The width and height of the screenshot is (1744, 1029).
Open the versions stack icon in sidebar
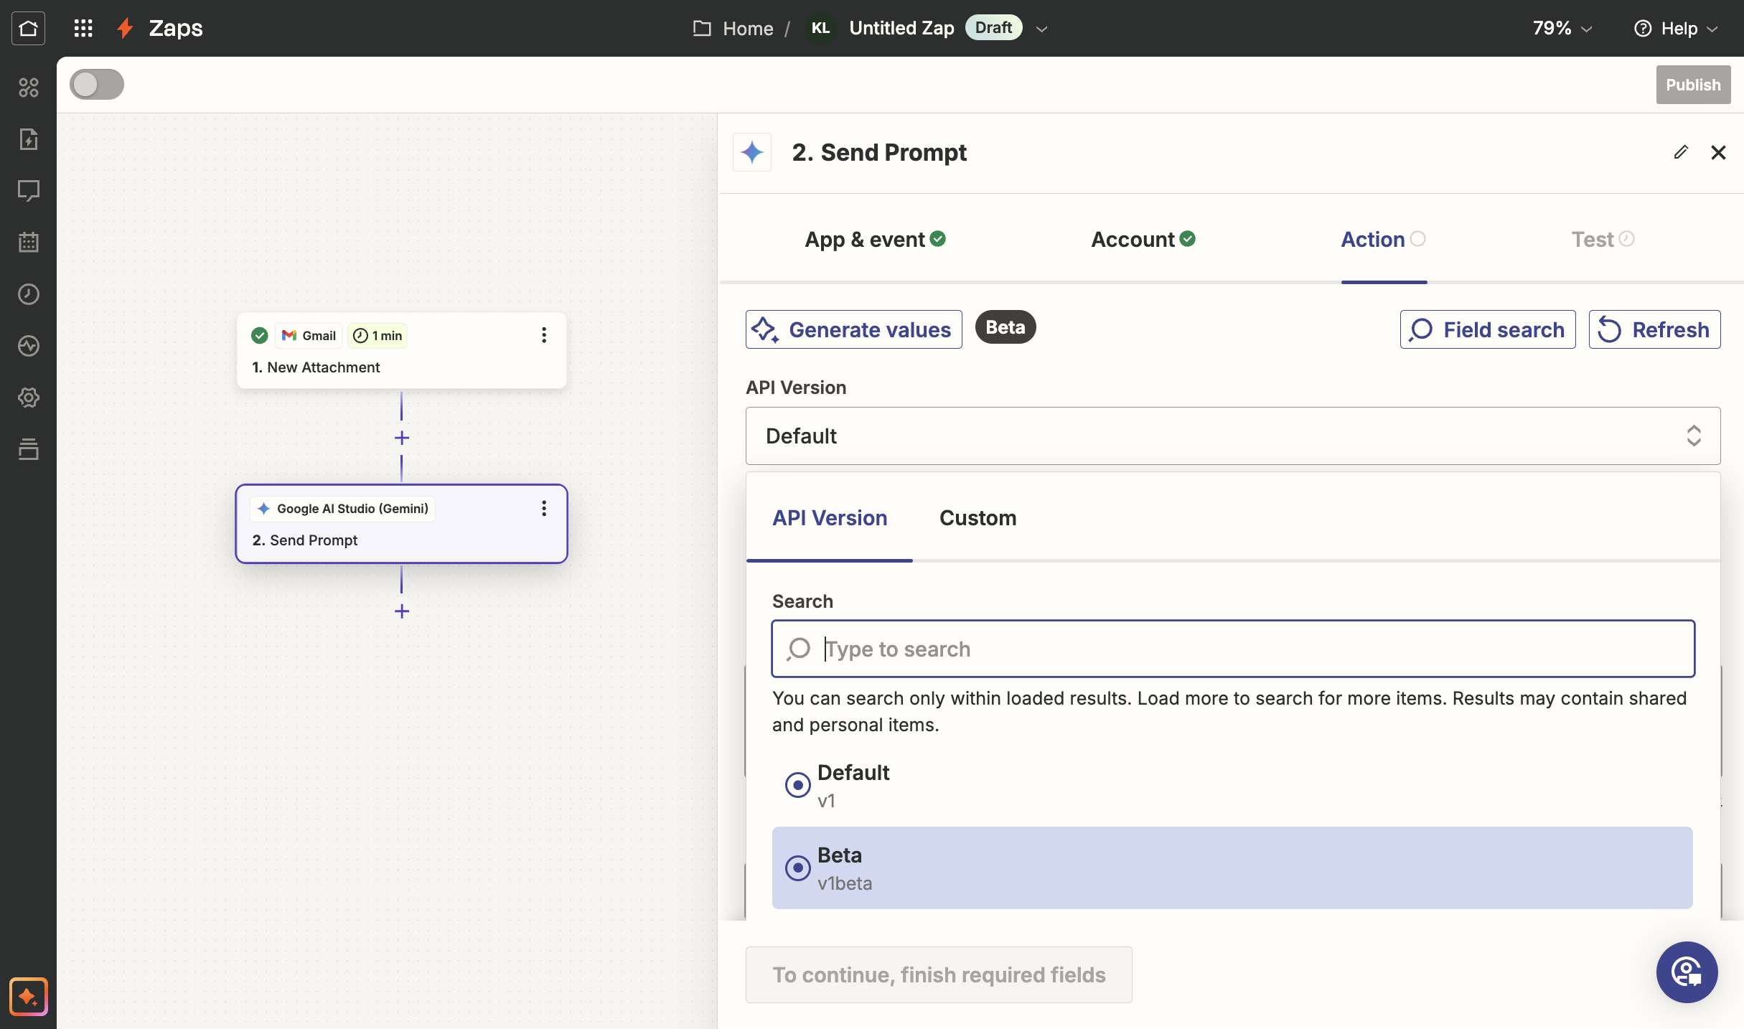coord(28,449)
